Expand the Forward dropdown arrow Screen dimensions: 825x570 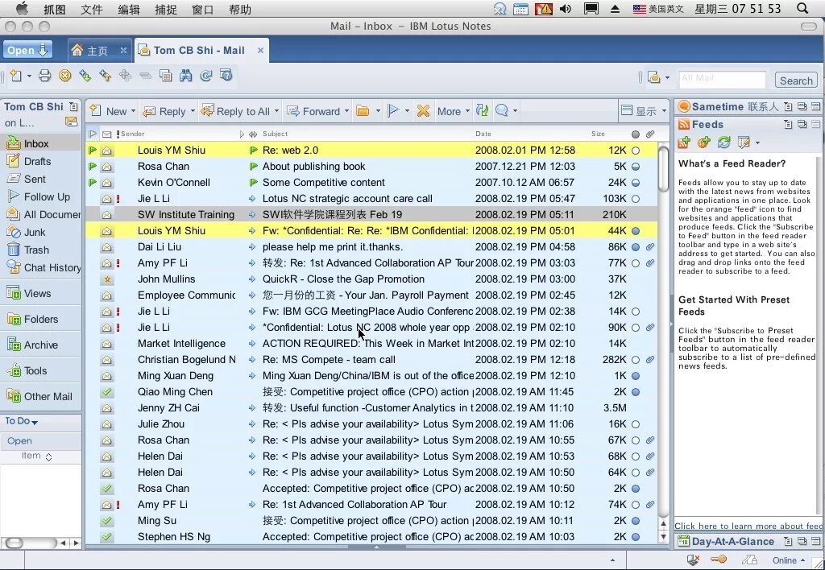[346, 111]
